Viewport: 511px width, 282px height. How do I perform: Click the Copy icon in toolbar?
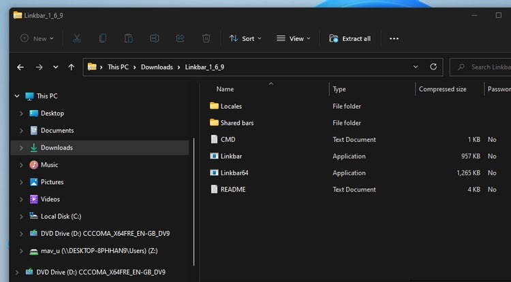(103, 38)
